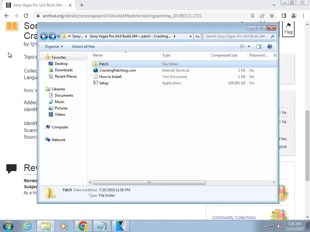This screenshot has width=310, height=232.
Task: Click the search magnifier icon in Explorer
Action: point(273,36)
